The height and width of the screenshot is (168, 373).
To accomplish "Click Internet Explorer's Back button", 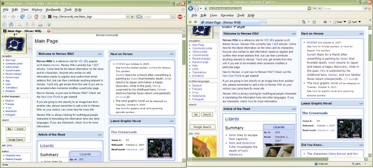I will (x=190, y=8).
